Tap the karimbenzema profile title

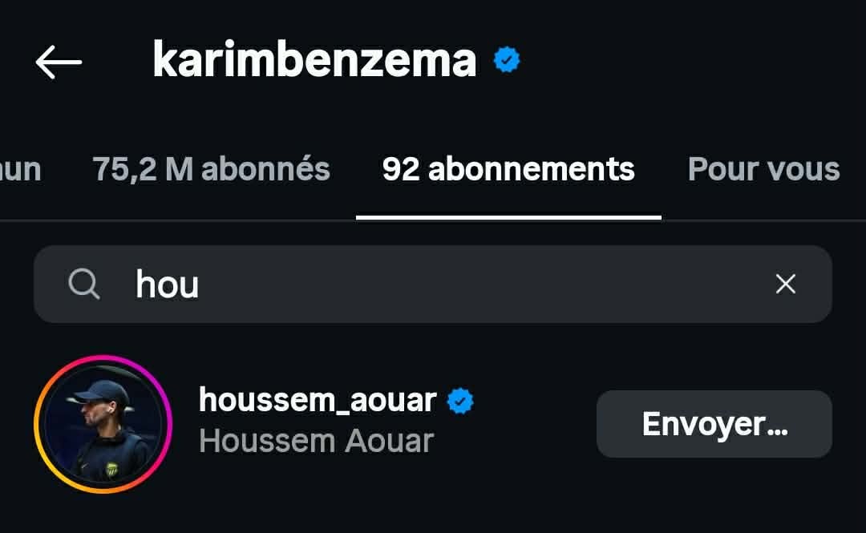tap(314, 60)
